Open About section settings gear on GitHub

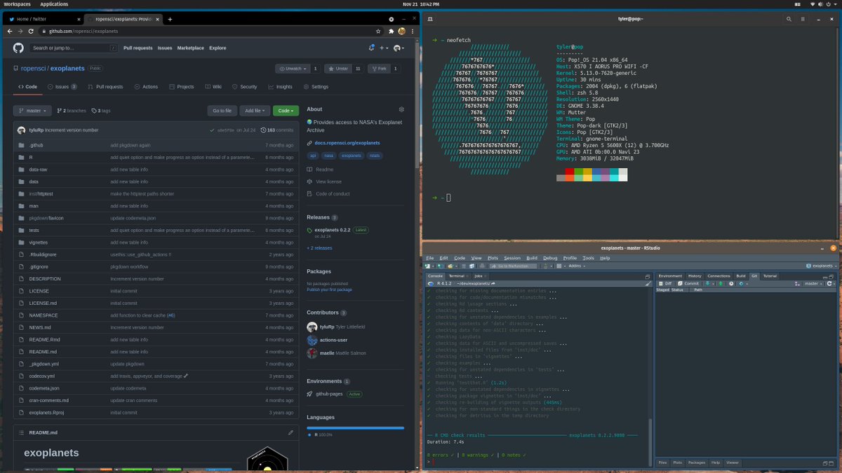(x=401, y=109)
